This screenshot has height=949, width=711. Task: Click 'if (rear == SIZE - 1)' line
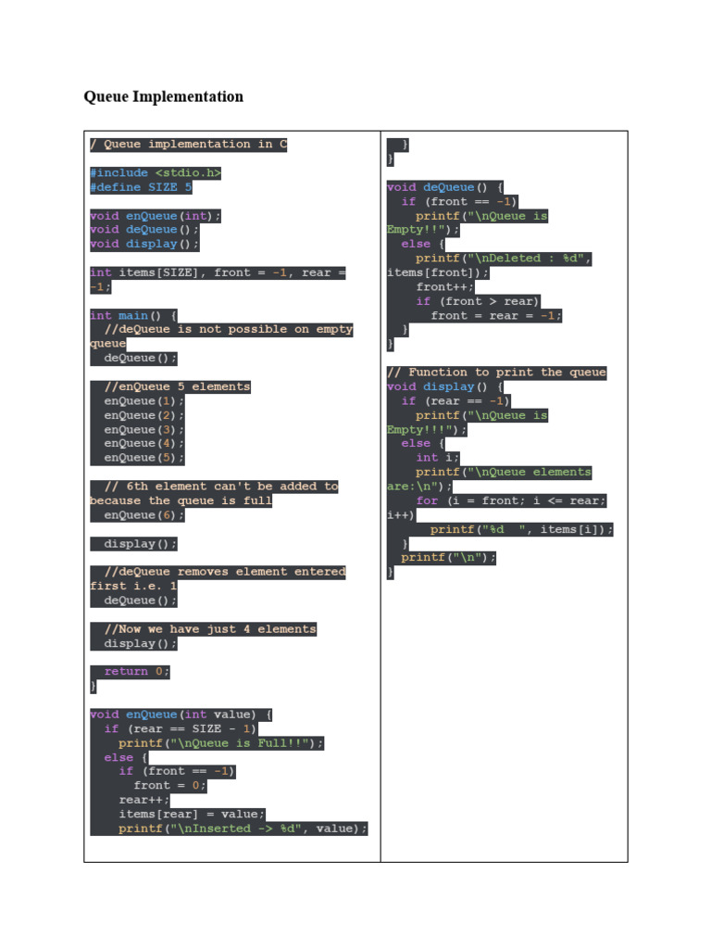pos(181,729)
